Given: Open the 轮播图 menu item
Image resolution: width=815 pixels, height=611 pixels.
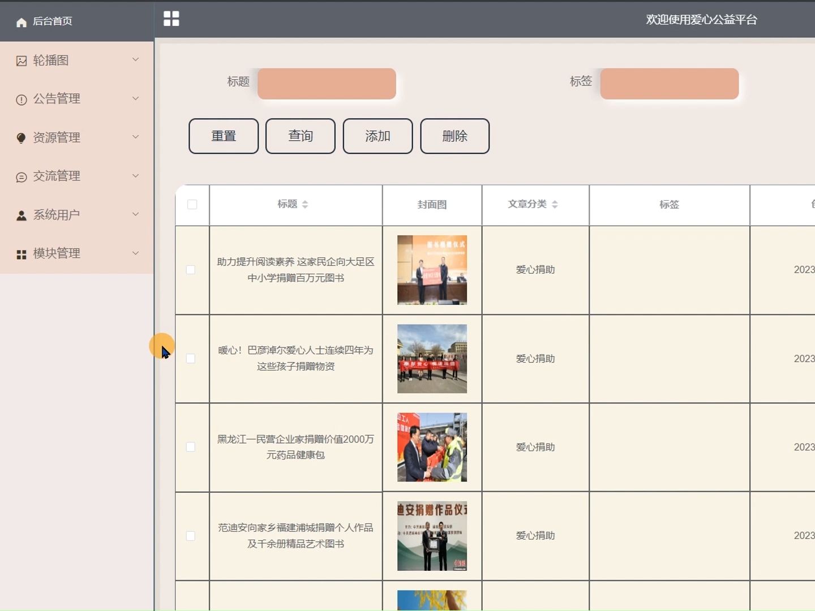Looking at the screenshot, I should [76, 61].
